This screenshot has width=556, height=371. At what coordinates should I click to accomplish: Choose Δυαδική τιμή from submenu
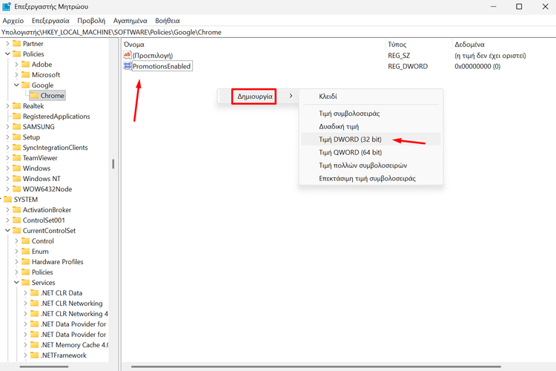[371, 126]
